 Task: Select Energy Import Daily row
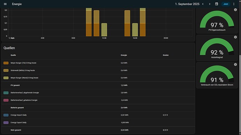[x=98, y=115]
